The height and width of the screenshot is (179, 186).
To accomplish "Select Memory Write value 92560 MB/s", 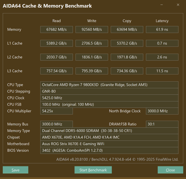I will pyautogui.click(x=92, y=30).
